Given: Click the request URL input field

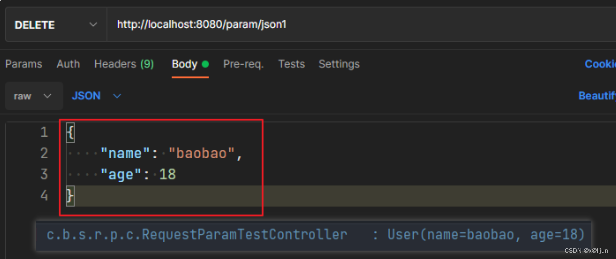Looking at the screenshot, I should (361, 25).
